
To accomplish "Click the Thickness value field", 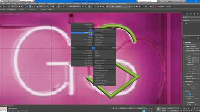I will 195,58.
